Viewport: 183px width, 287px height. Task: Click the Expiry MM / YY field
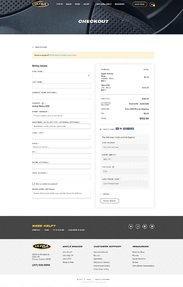coord(125,159)
